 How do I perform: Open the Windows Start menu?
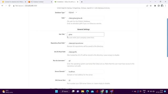(57, 91)
